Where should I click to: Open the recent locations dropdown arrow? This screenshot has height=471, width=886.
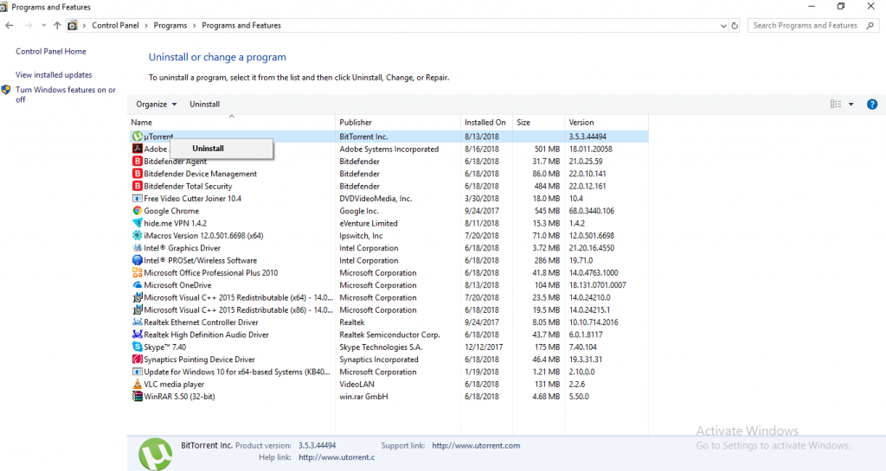43,25
